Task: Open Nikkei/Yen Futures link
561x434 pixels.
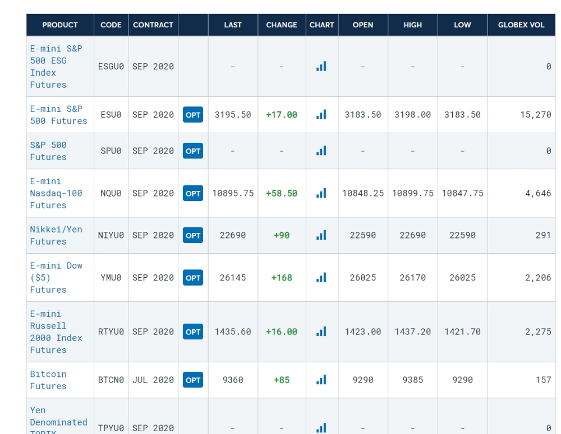Action: coord(56,235)
